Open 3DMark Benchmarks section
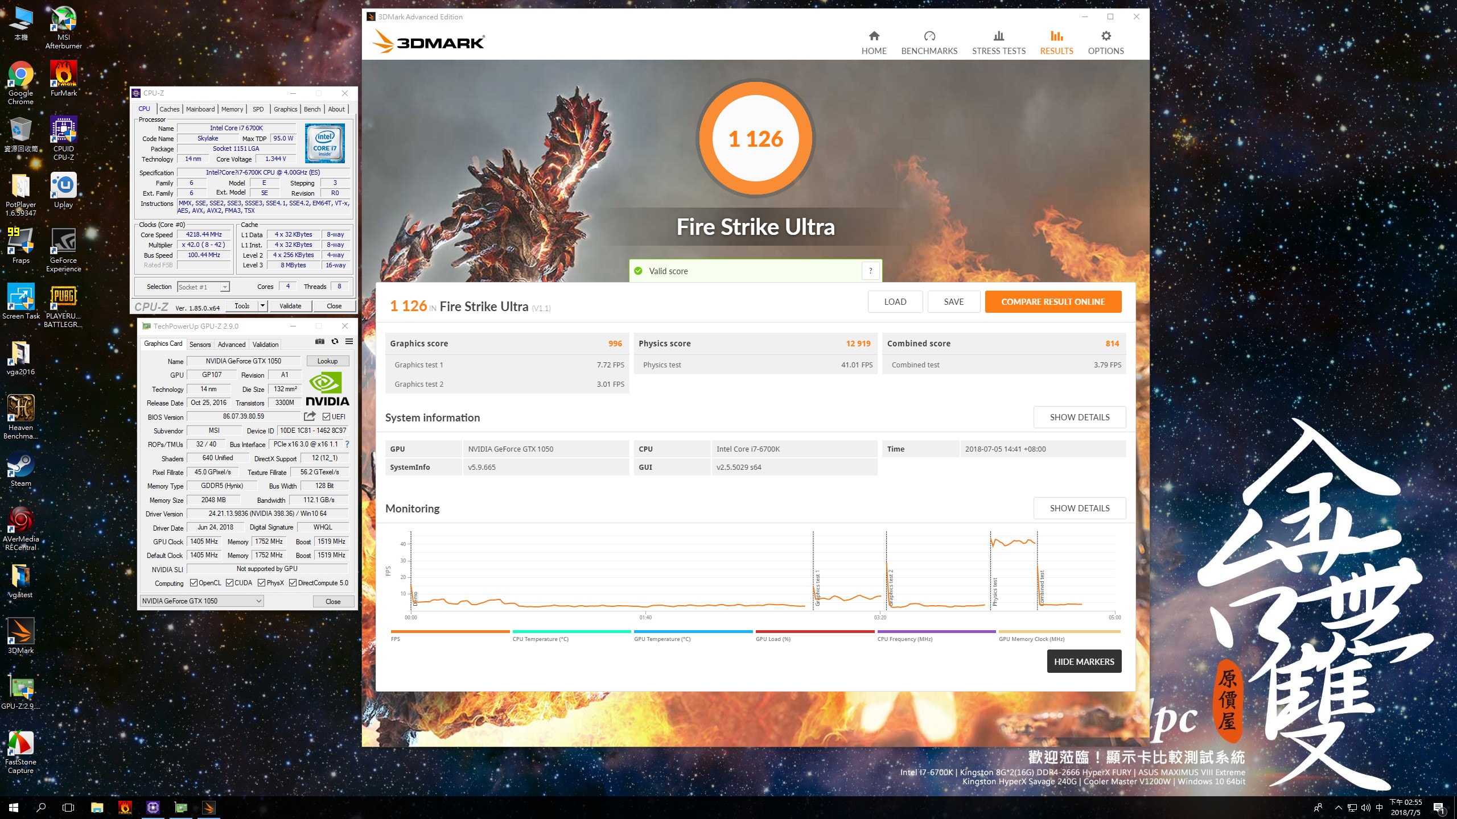The width and height of the screenshot is (1457, 819). 929,43
